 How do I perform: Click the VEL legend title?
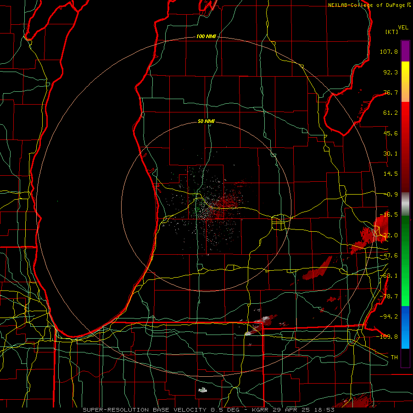point(403,28)
